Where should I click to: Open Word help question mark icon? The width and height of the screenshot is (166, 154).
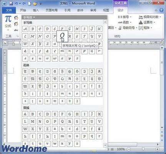161,10
